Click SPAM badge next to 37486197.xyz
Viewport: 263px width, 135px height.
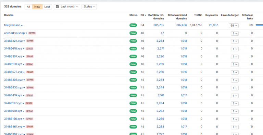(29, 103)
